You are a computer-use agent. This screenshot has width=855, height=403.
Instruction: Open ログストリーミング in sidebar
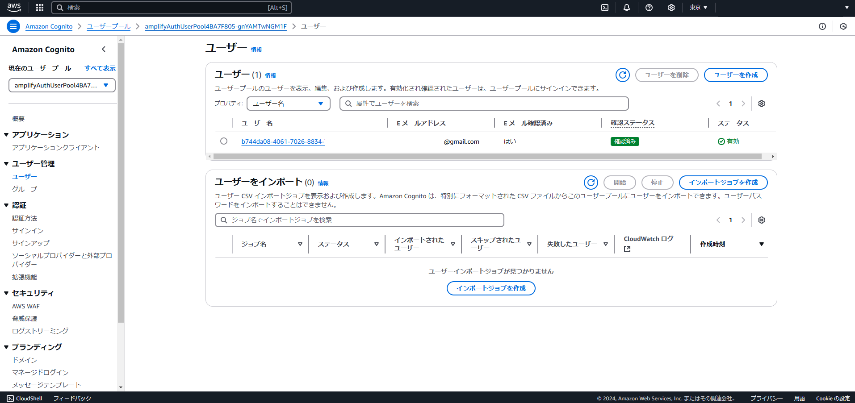(x=40, y=331)
